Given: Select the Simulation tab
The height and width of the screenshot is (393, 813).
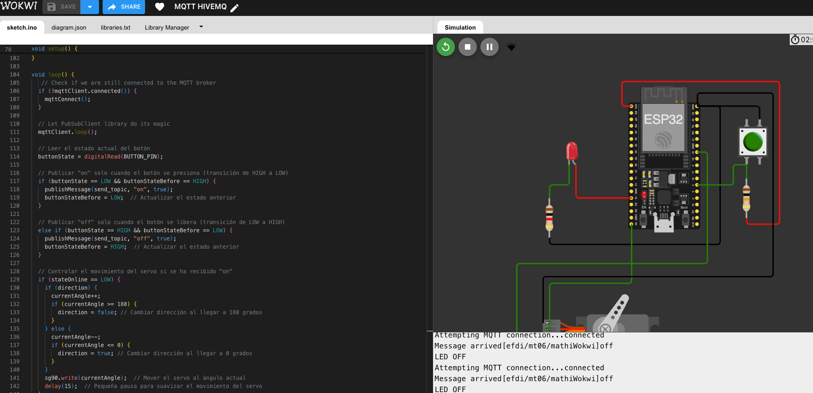Looking at the screenshot, I should click(460, 27).
